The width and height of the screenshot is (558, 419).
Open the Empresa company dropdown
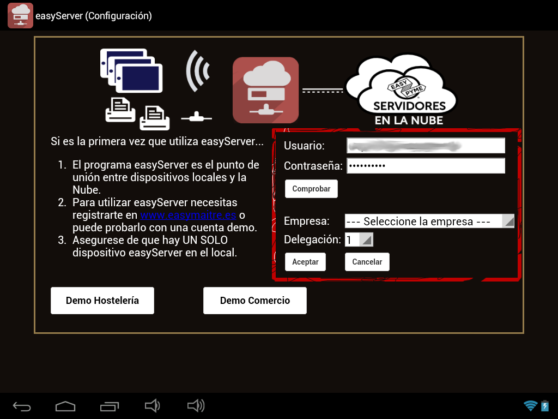(x=429, y=222)
